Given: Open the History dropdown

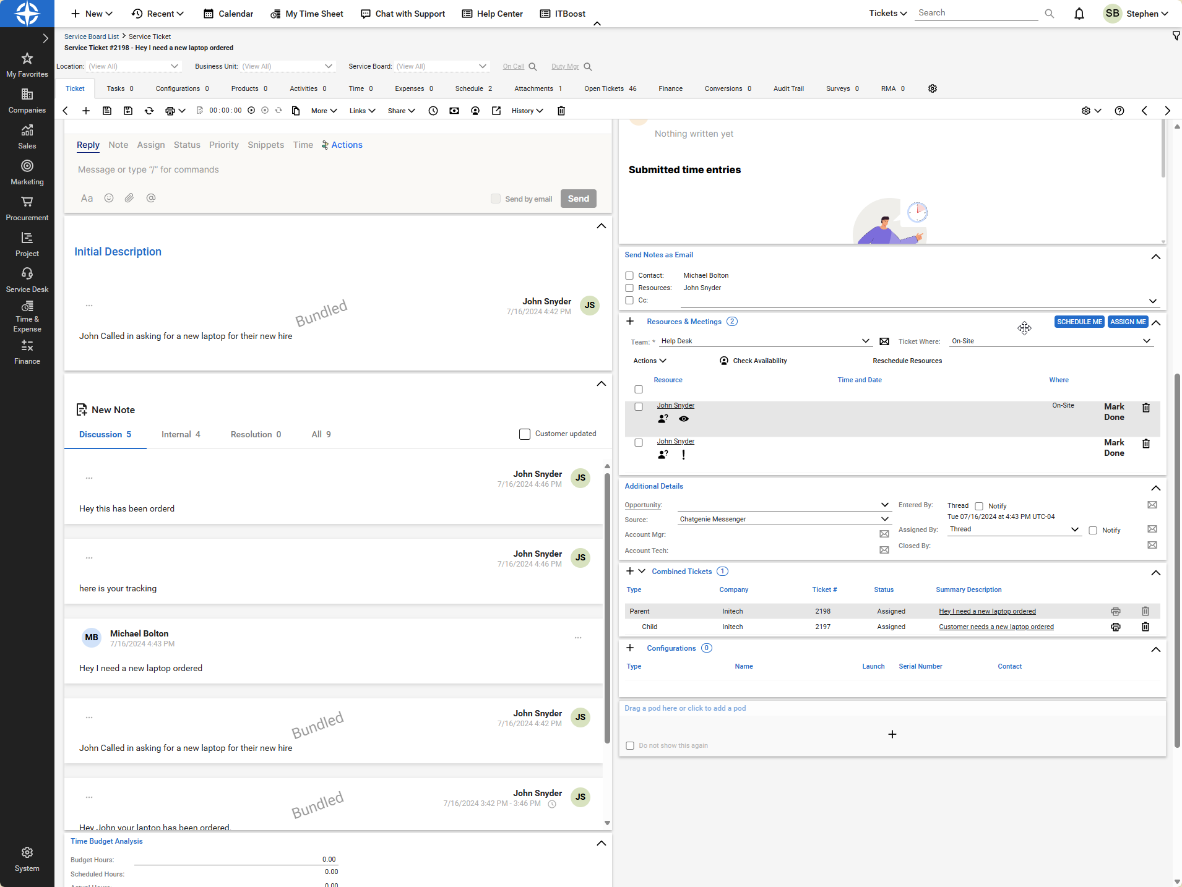Looking at the screenshot, I should point(527,111).
